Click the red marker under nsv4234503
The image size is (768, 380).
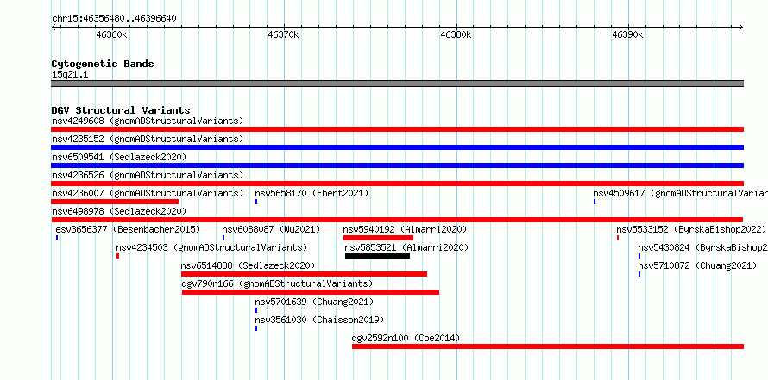click(x=117, y=256)
